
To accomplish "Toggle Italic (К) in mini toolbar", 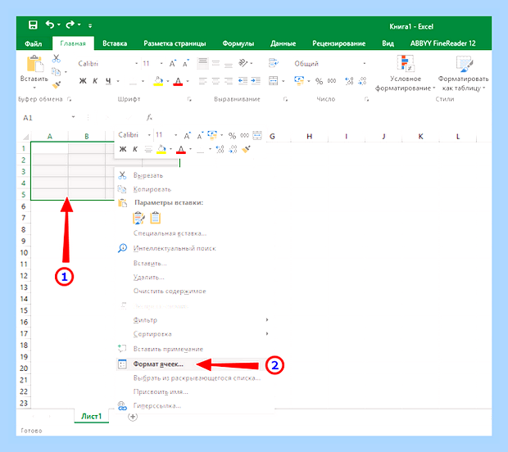I will tap(135, 149).
